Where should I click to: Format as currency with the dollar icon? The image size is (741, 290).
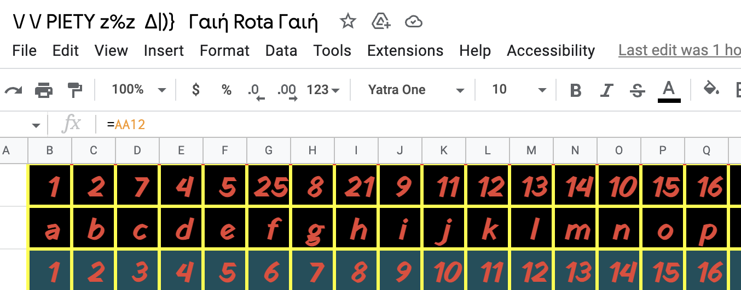[196, 90]
